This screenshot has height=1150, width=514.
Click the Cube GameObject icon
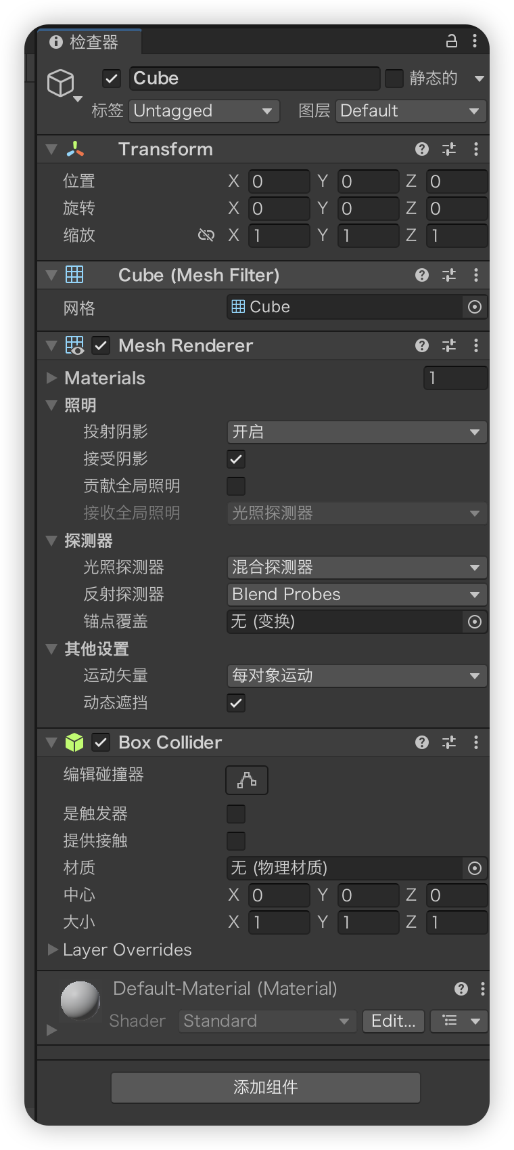tap(61, 83)
